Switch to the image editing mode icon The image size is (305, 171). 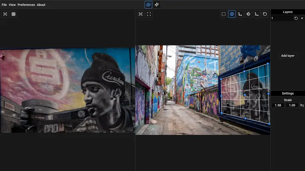click(148, 5)
